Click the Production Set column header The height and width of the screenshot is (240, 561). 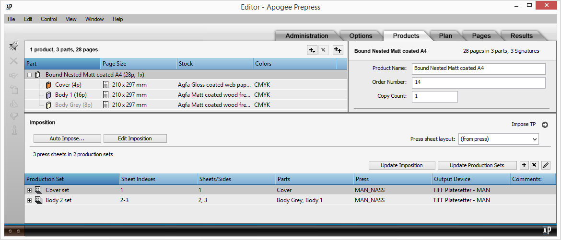click(x=71, y=179)
